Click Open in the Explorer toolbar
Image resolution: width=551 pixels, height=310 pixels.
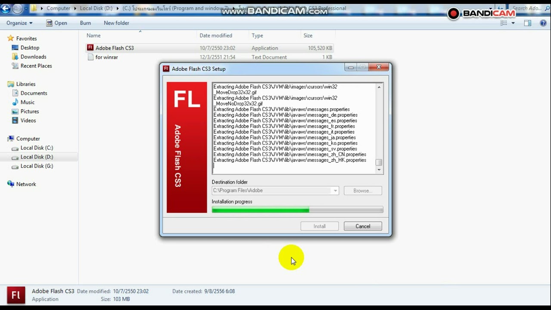[56, 23]
